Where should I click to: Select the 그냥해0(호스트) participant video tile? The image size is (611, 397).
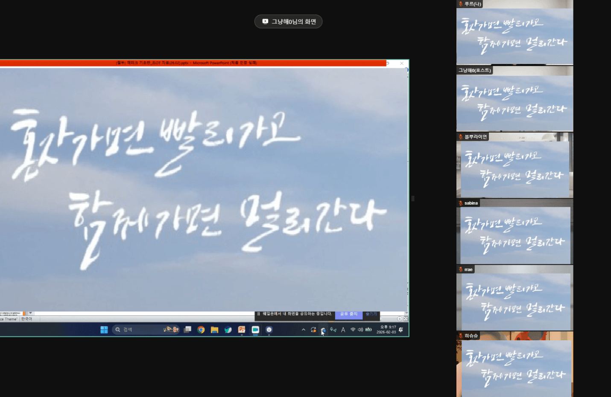point(515,99)
